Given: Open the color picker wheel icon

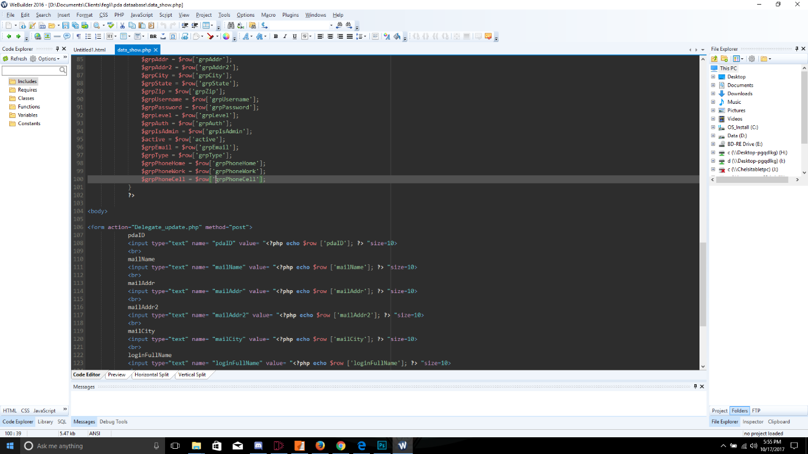Looking at the screenshot, I should point(226,36).
